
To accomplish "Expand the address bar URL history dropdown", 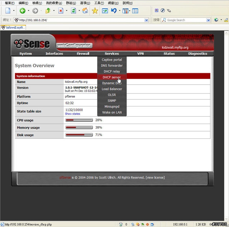I will click(x=146, y=20).
